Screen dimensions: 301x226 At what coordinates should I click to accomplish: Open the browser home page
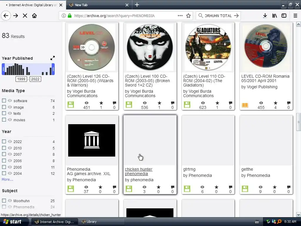[34, 16]
